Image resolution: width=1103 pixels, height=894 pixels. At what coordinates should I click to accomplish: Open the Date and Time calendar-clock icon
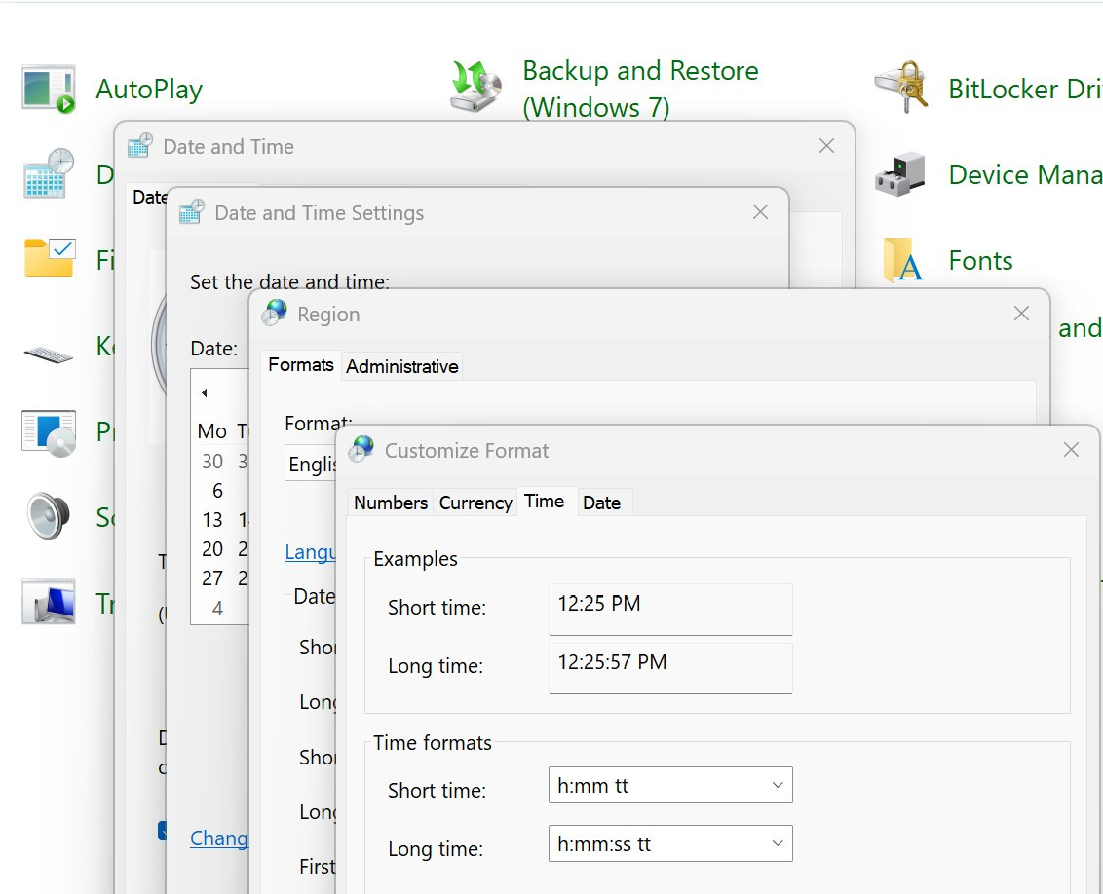point(48,173)
